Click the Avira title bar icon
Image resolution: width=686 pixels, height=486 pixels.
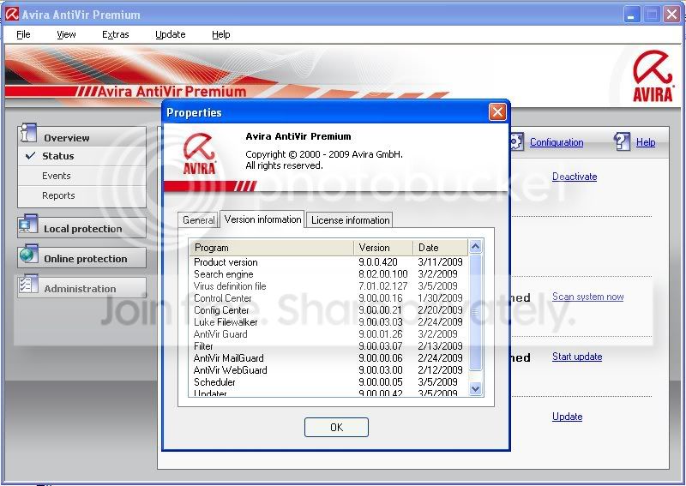click(x=12, y=15)
